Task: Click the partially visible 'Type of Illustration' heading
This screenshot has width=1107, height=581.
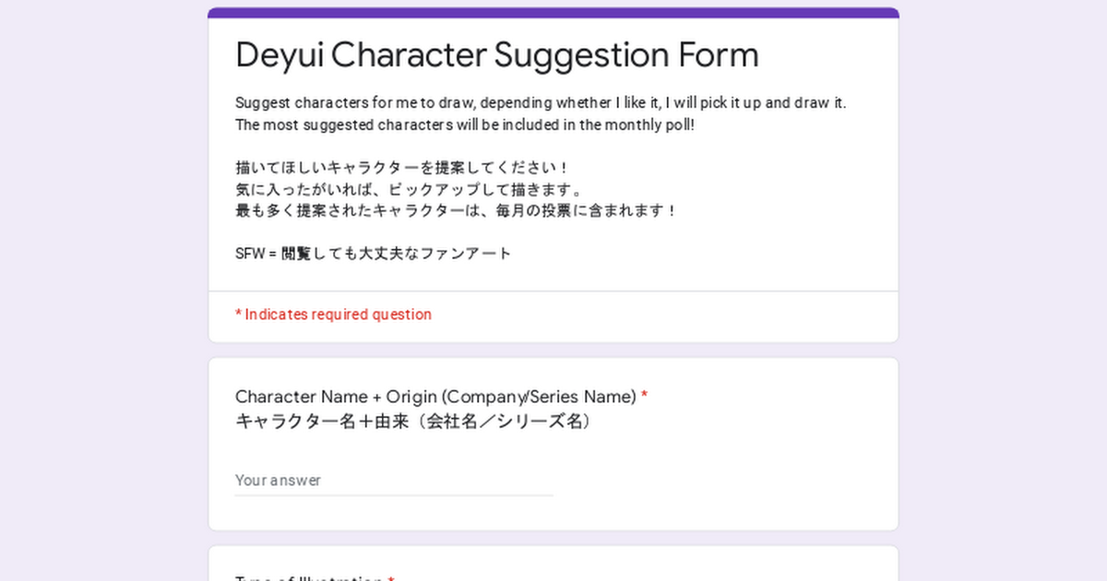Action: (309, 578)
